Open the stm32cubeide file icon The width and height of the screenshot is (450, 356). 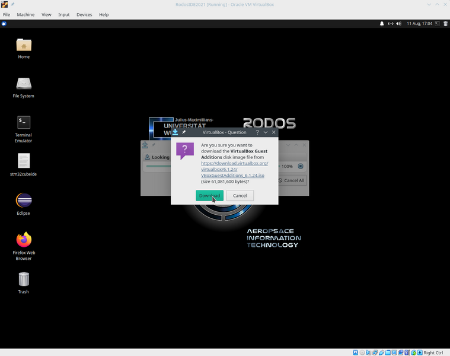click(x=24, y=161)
